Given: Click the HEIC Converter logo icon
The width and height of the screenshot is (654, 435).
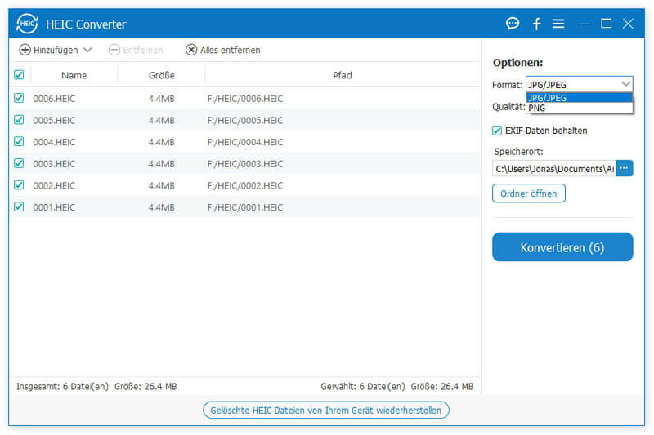Looking at the screenshot, I should tap(28, 24).
